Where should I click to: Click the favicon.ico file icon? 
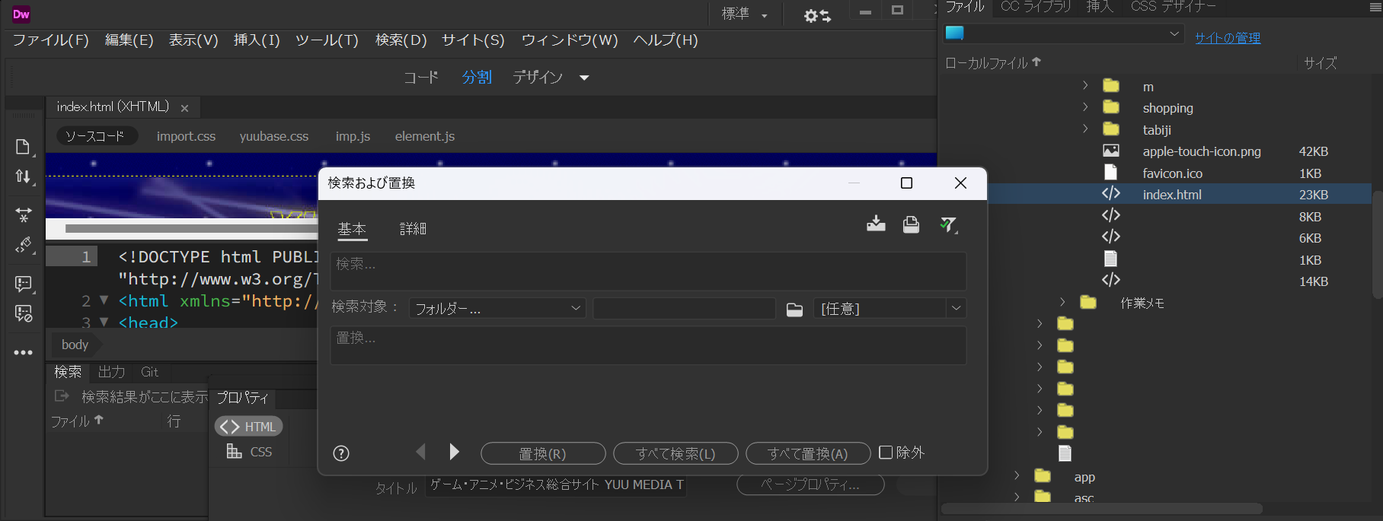(x=1111, y=173)
